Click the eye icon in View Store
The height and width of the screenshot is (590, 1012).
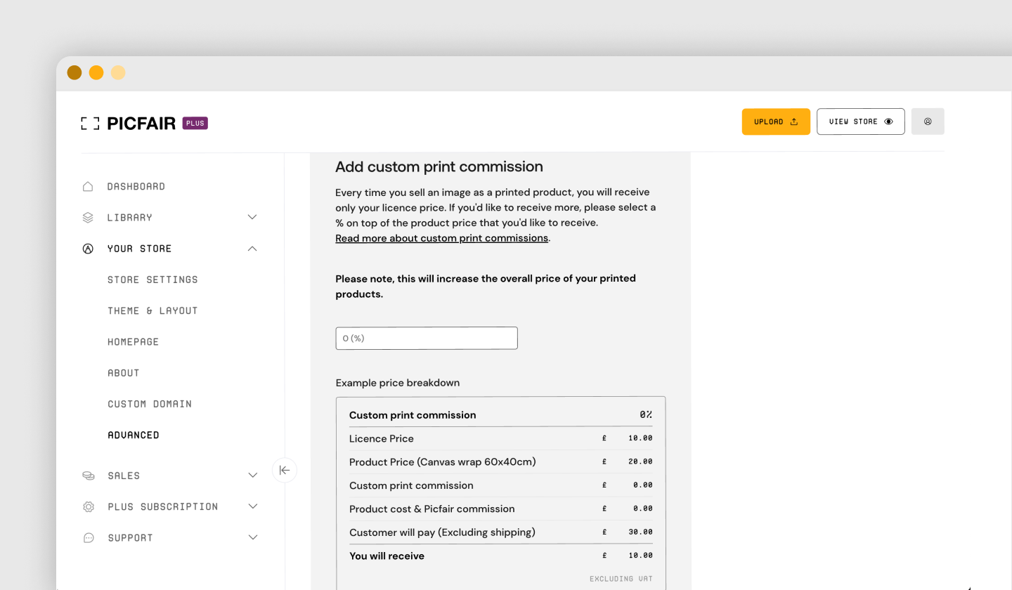tap(888, 122)
